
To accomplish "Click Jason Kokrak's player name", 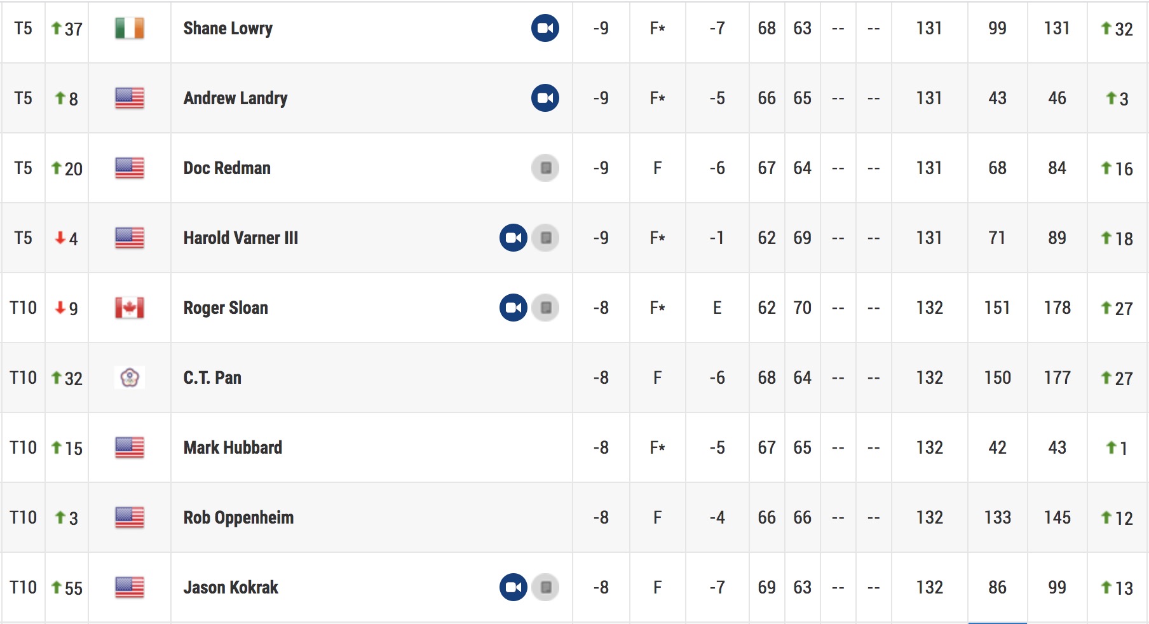I will pos(231,587).
